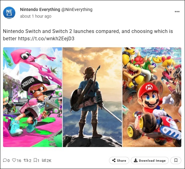Click the retweet arrows icon
The width and height of the screenshot is (185, 169).
[26, 160]
